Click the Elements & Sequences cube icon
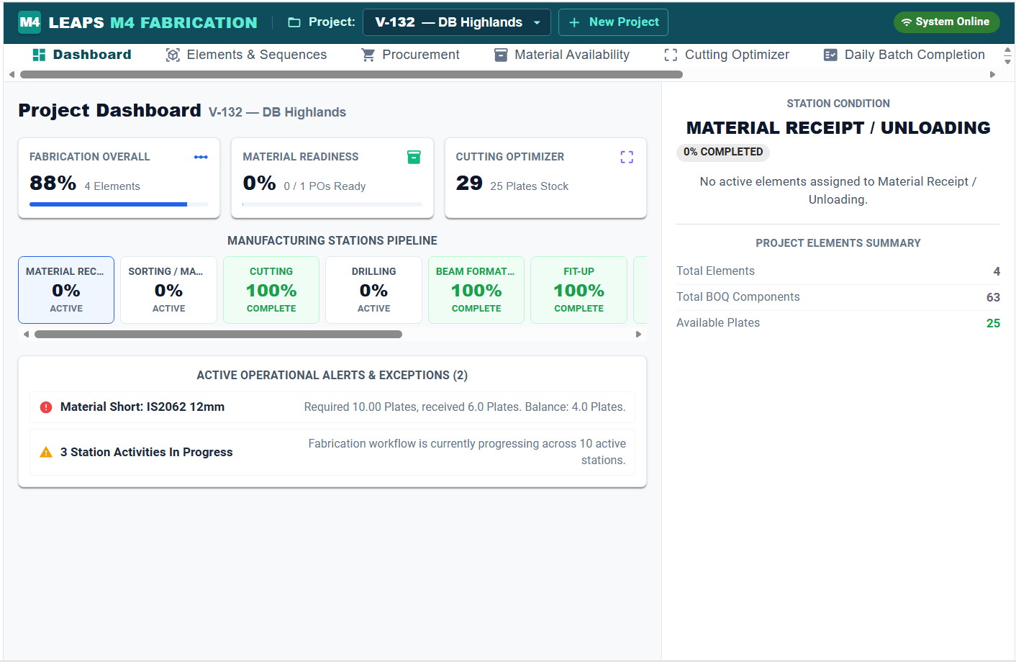The image size is (1016, 662). (173, 55)
